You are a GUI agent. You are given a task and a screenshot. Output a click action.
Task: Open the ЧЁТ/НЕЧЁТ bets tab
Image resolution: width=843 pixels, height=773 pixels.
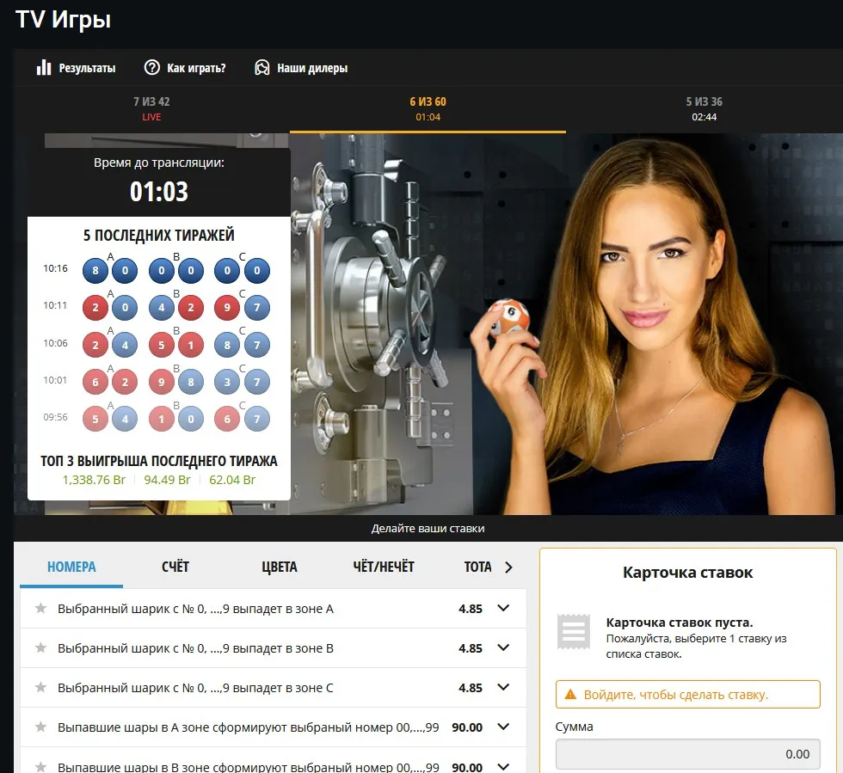[384, 567]
